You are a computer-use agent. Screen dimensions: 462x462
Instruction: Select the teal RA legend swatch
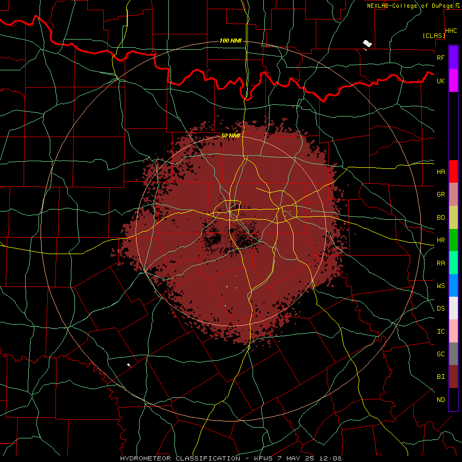[453, 263]
